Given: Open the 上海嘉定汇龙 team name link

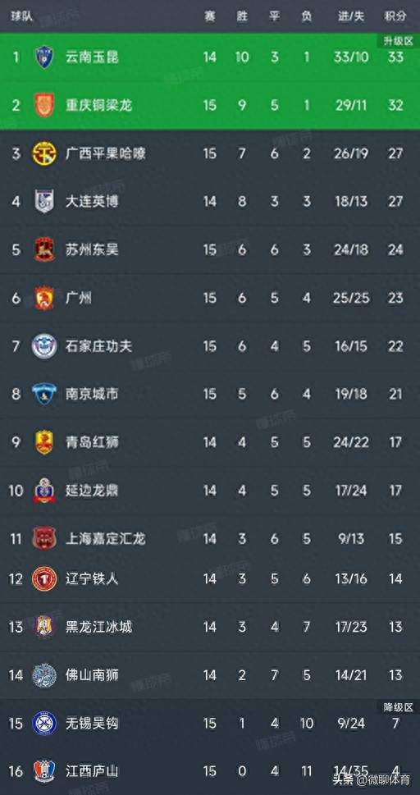Looking at the screenshot, I should click(x=106, y=538).
